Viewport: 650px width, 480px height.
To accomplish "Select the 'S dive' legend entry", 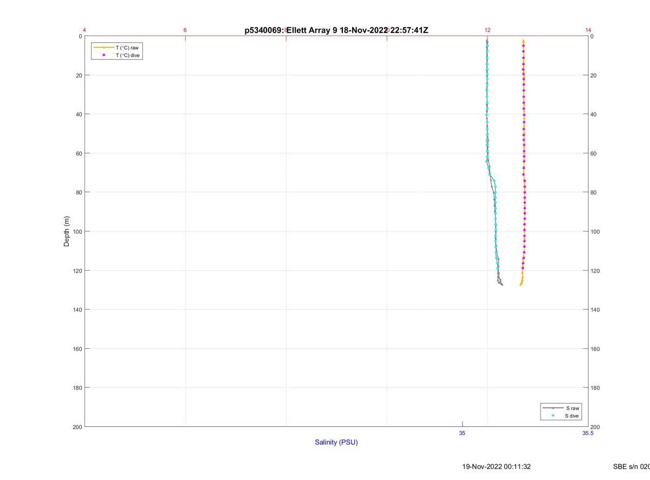I will pyautogui.click(x=572, y=416).
